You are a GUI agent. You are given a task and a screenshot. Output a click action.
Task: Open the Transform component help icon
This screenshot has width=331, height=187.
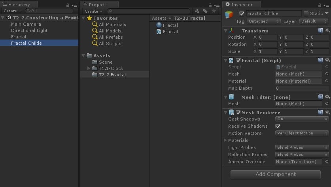[x=320, y=30]
